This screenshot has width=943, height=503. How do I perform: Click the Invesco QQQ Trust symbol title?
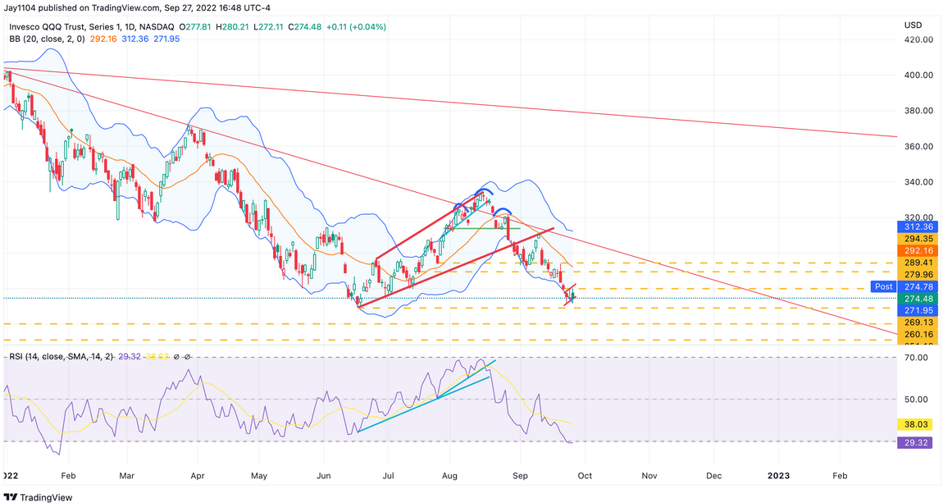(x=91, y=27)
